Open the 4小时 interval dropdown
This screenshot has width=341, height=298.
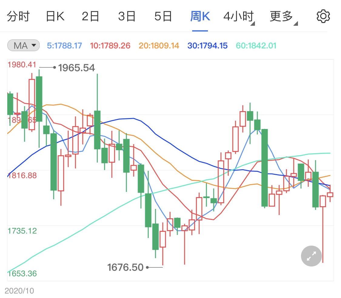(x=239, y=17)
